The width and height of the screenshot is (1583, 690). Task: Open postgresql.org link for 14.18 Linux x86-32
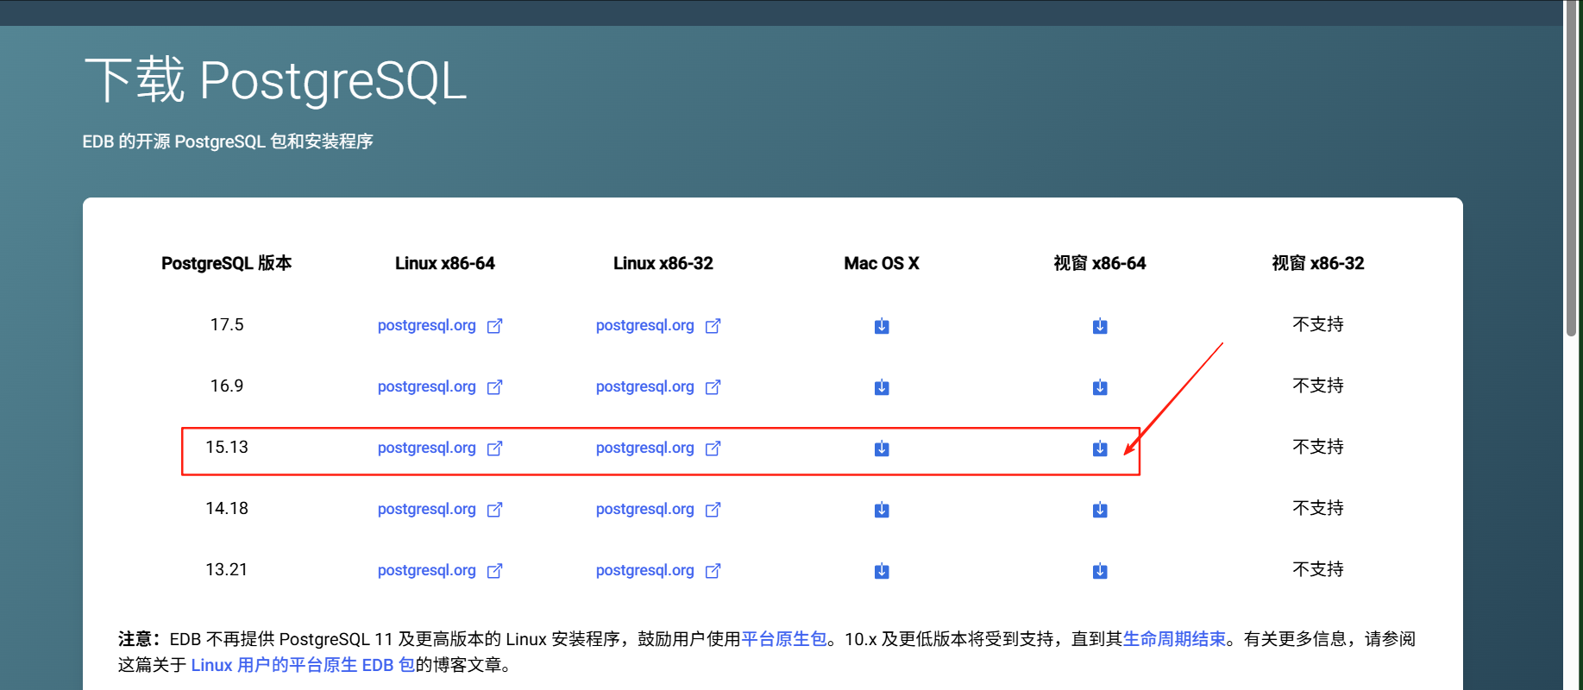point(658,510)
